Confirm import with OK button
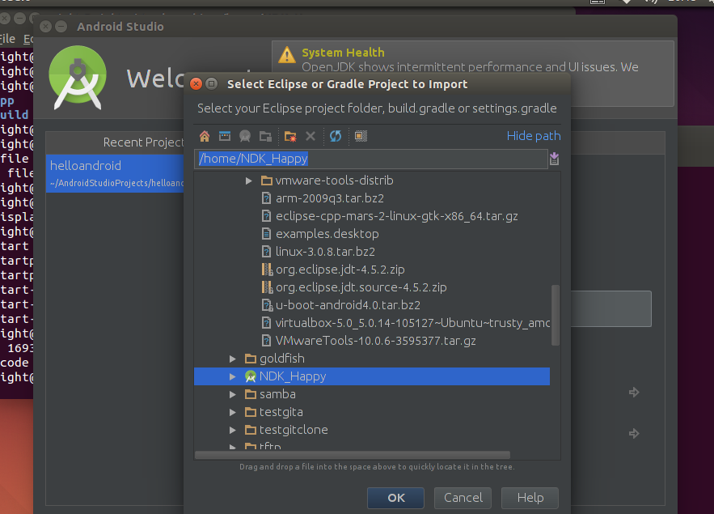 click(x=395, y=498)
